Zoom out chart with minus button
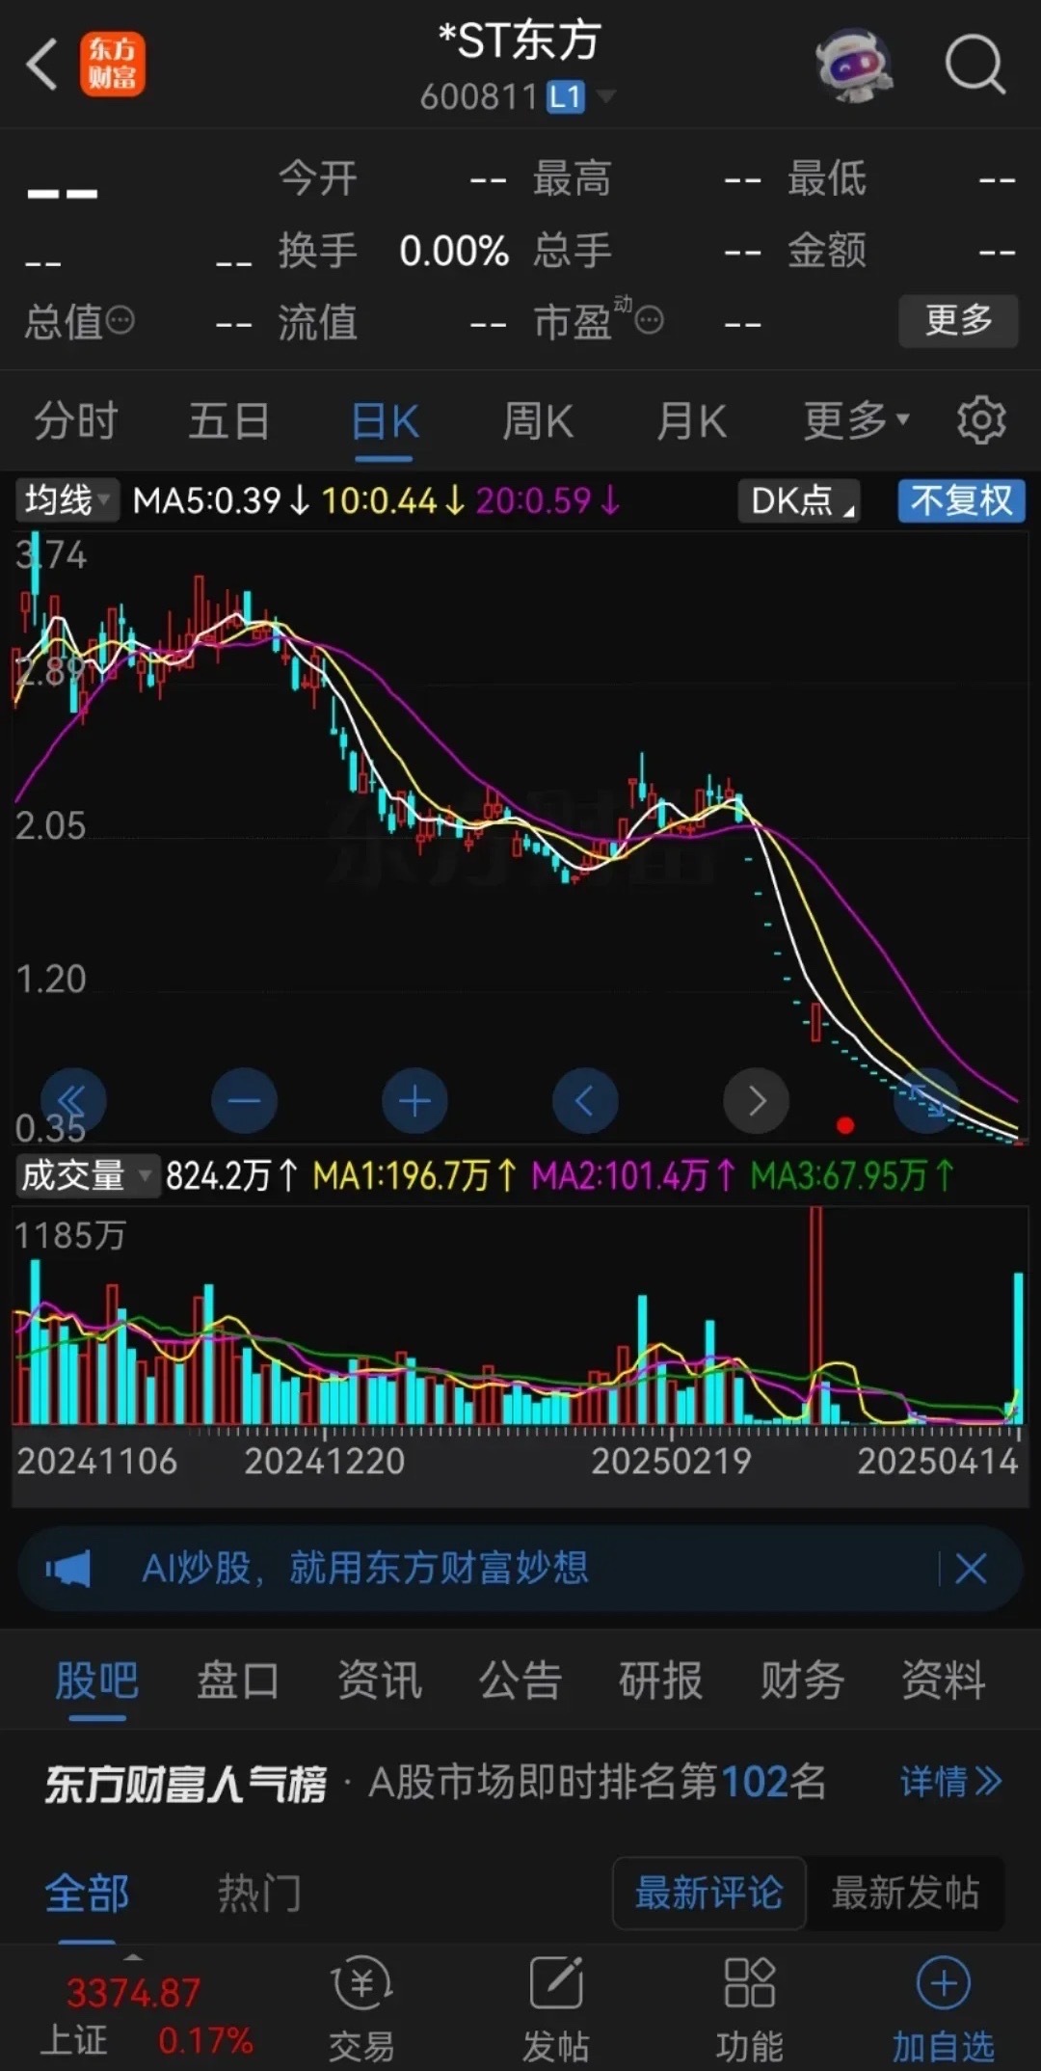This screenshot has height=2071, width=1041. point(244,1101)
